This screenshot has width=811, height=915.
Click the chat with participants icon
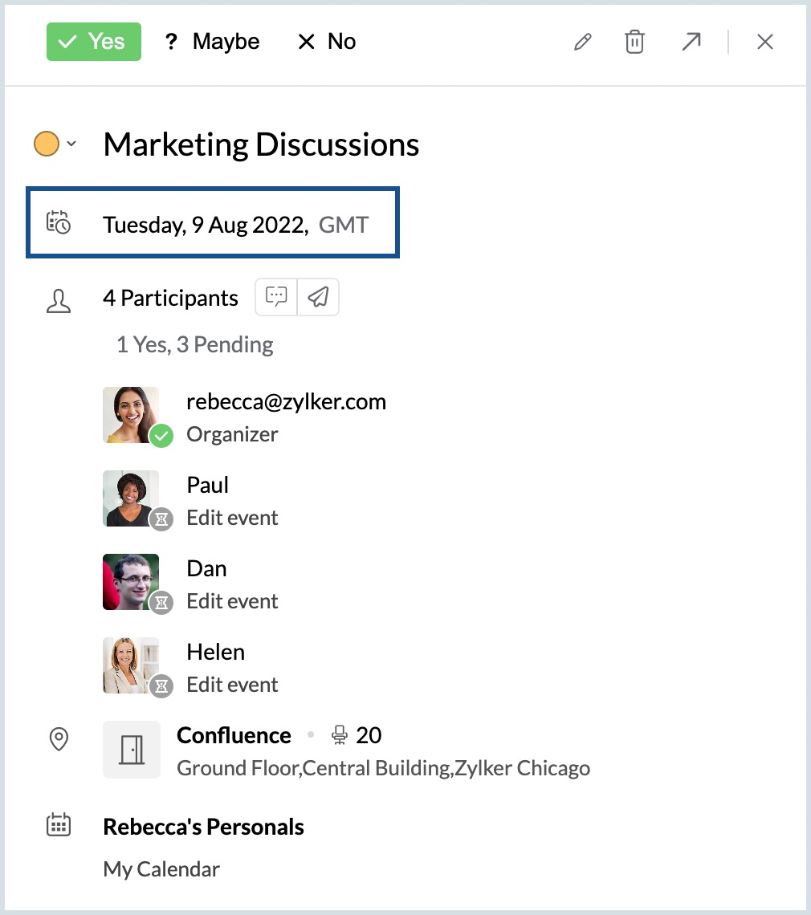tap(276, 298)
